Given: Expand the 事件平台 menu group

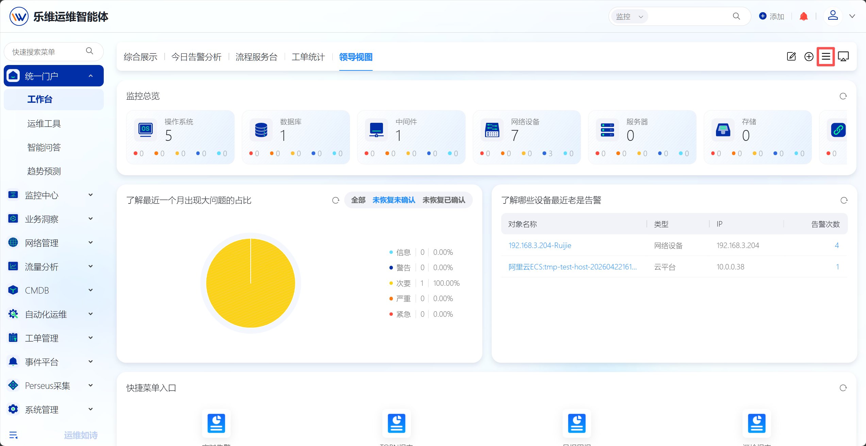Looking at the screenshot, I should click(x=54, y=362).
